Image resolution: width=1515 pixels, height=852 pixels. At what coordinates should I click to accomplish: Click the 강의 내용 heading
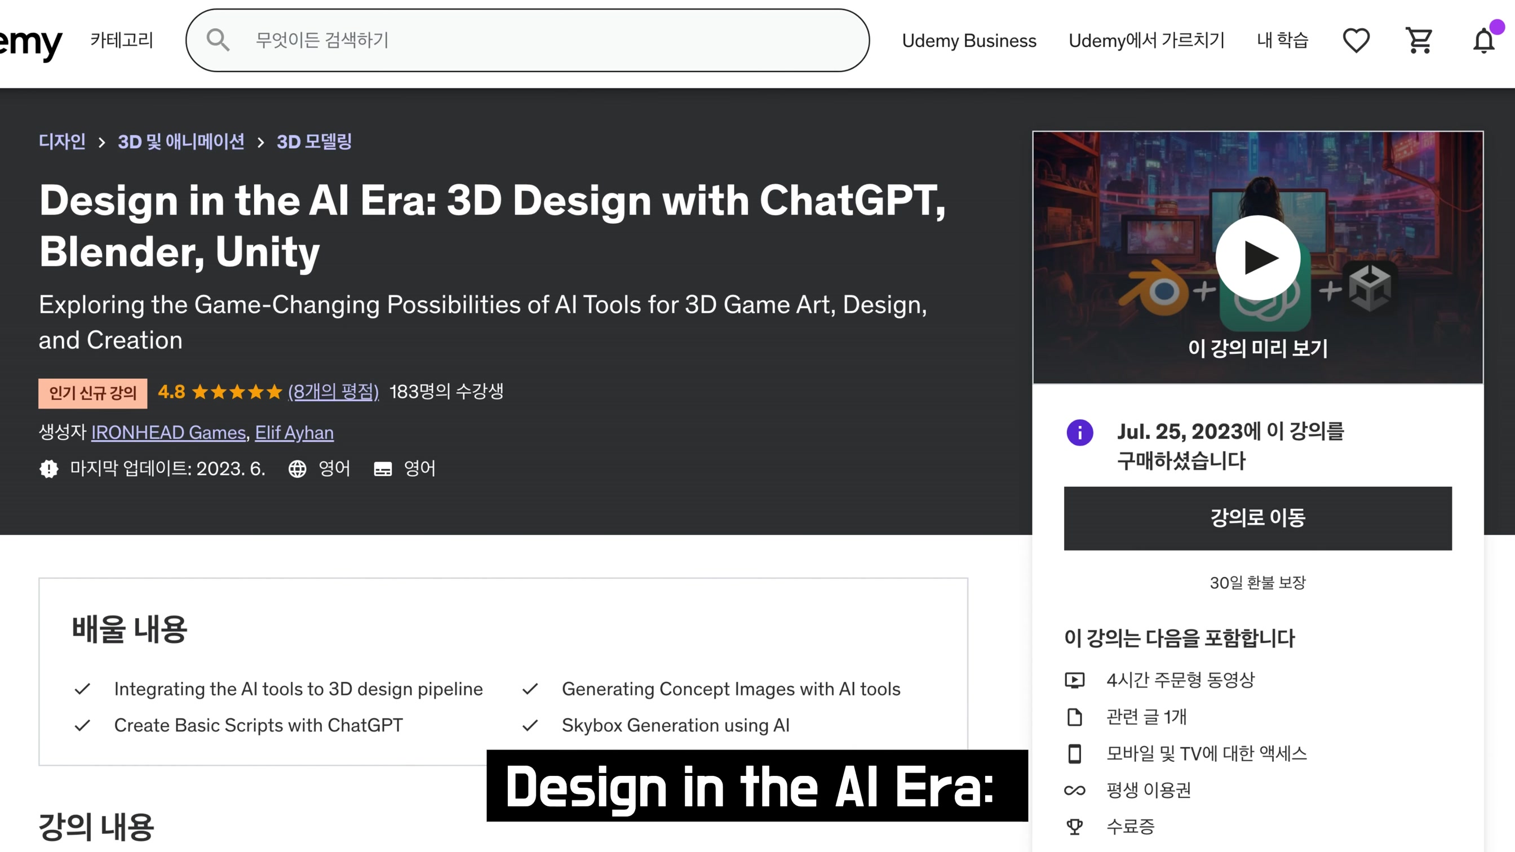pos(96,827)
